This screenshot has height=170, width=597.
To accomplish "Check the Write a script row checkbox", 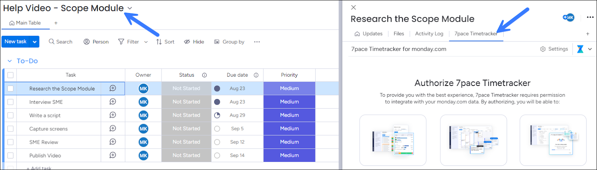I will (10, 115).
